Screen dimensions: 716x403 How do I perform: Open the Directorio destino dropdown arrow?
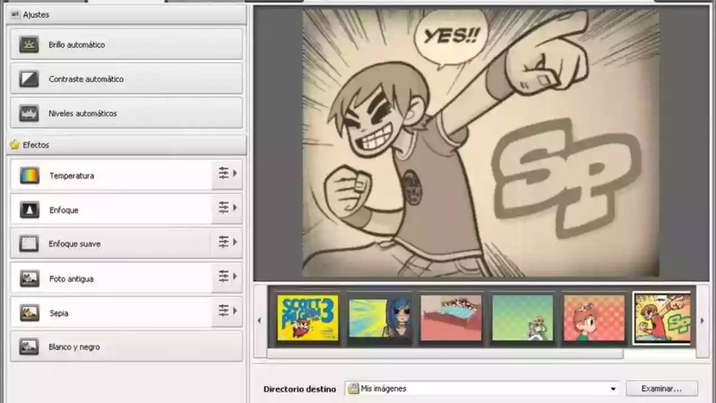(613, 389)
